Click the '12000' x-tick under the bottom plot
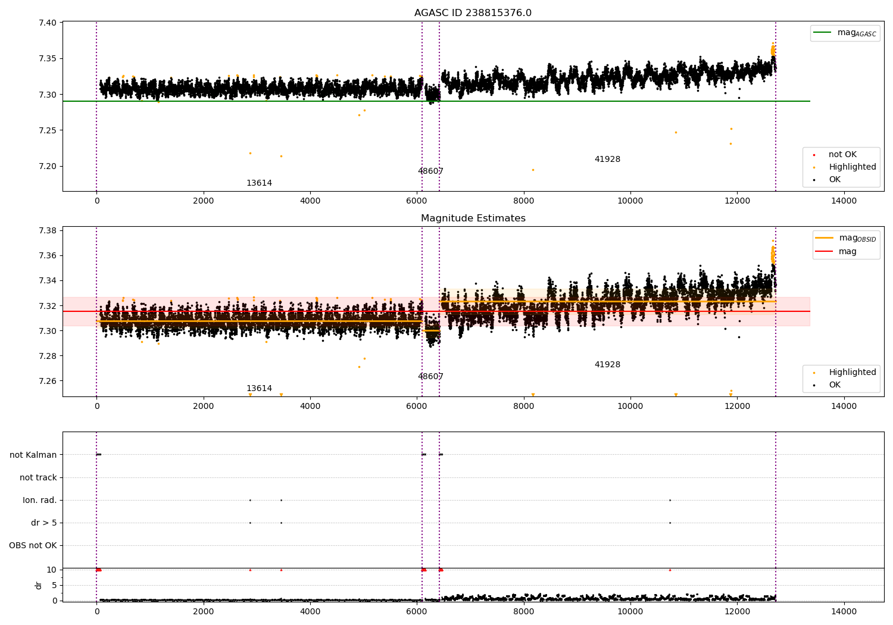 (737, 611)
